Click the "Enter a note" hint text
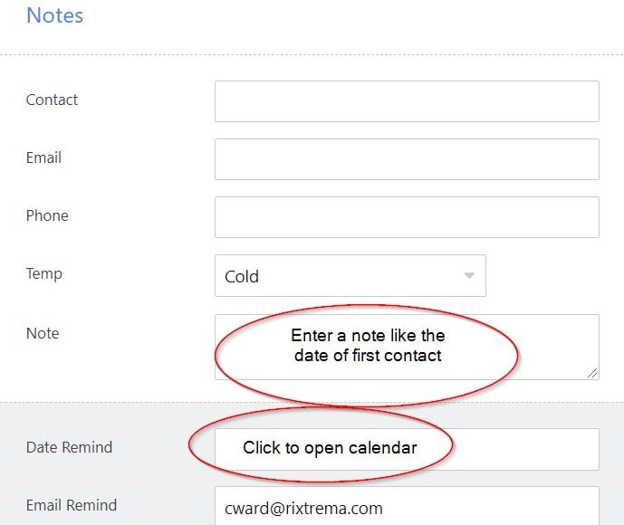 point(368,345)
